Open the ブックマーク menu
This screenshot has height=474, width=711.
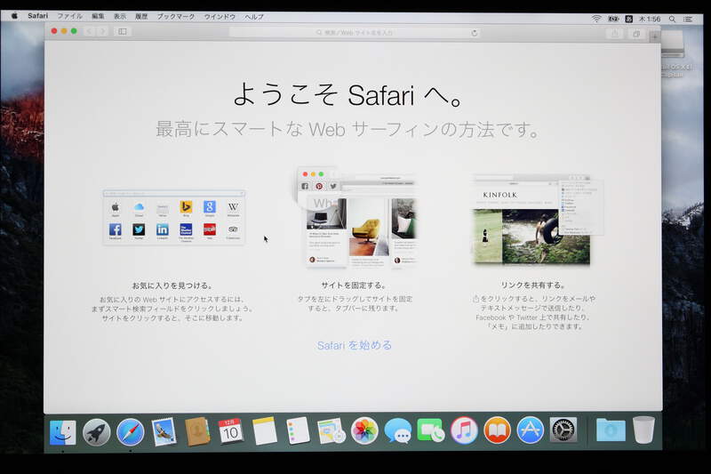(176, 16)
